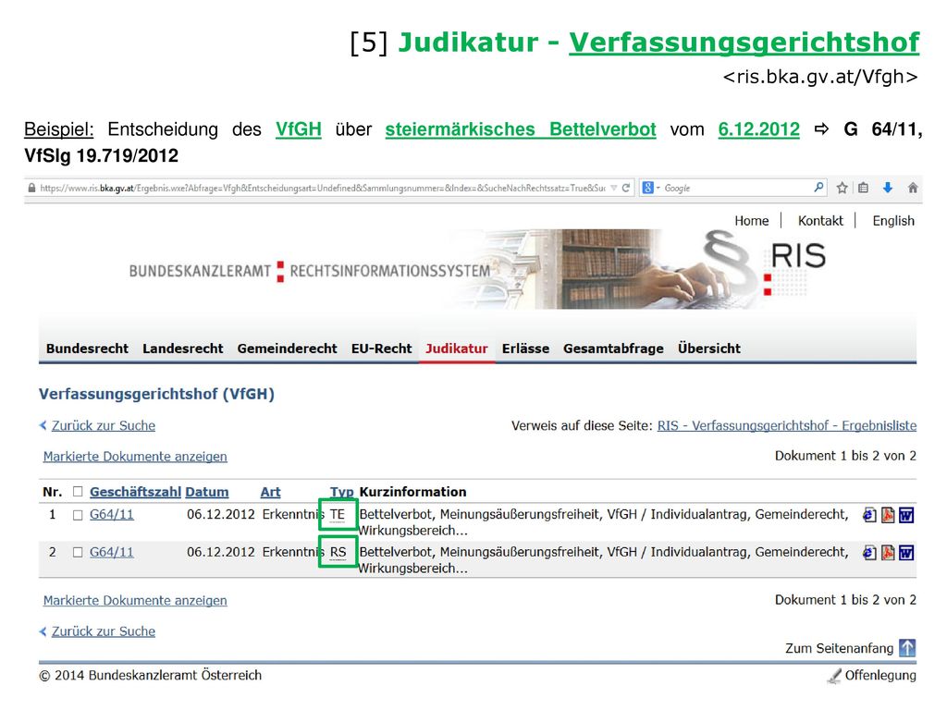Open G64/11 link in row 2

pyautogui.click(x=112, y=552)
